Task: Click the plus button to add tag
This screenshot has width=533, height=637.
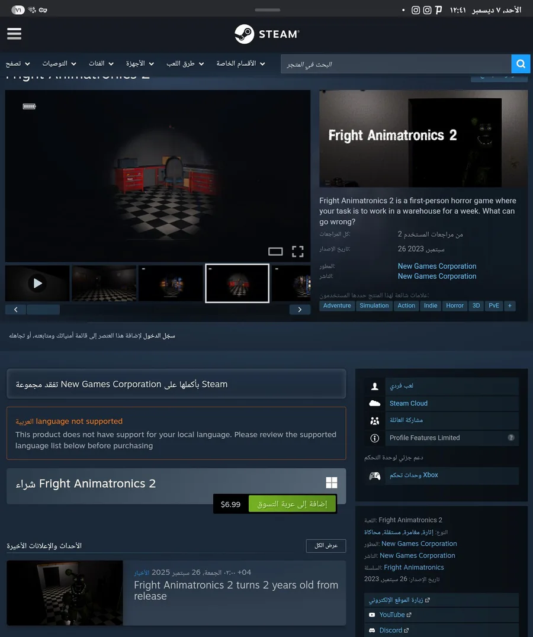Action: point(509,306)
